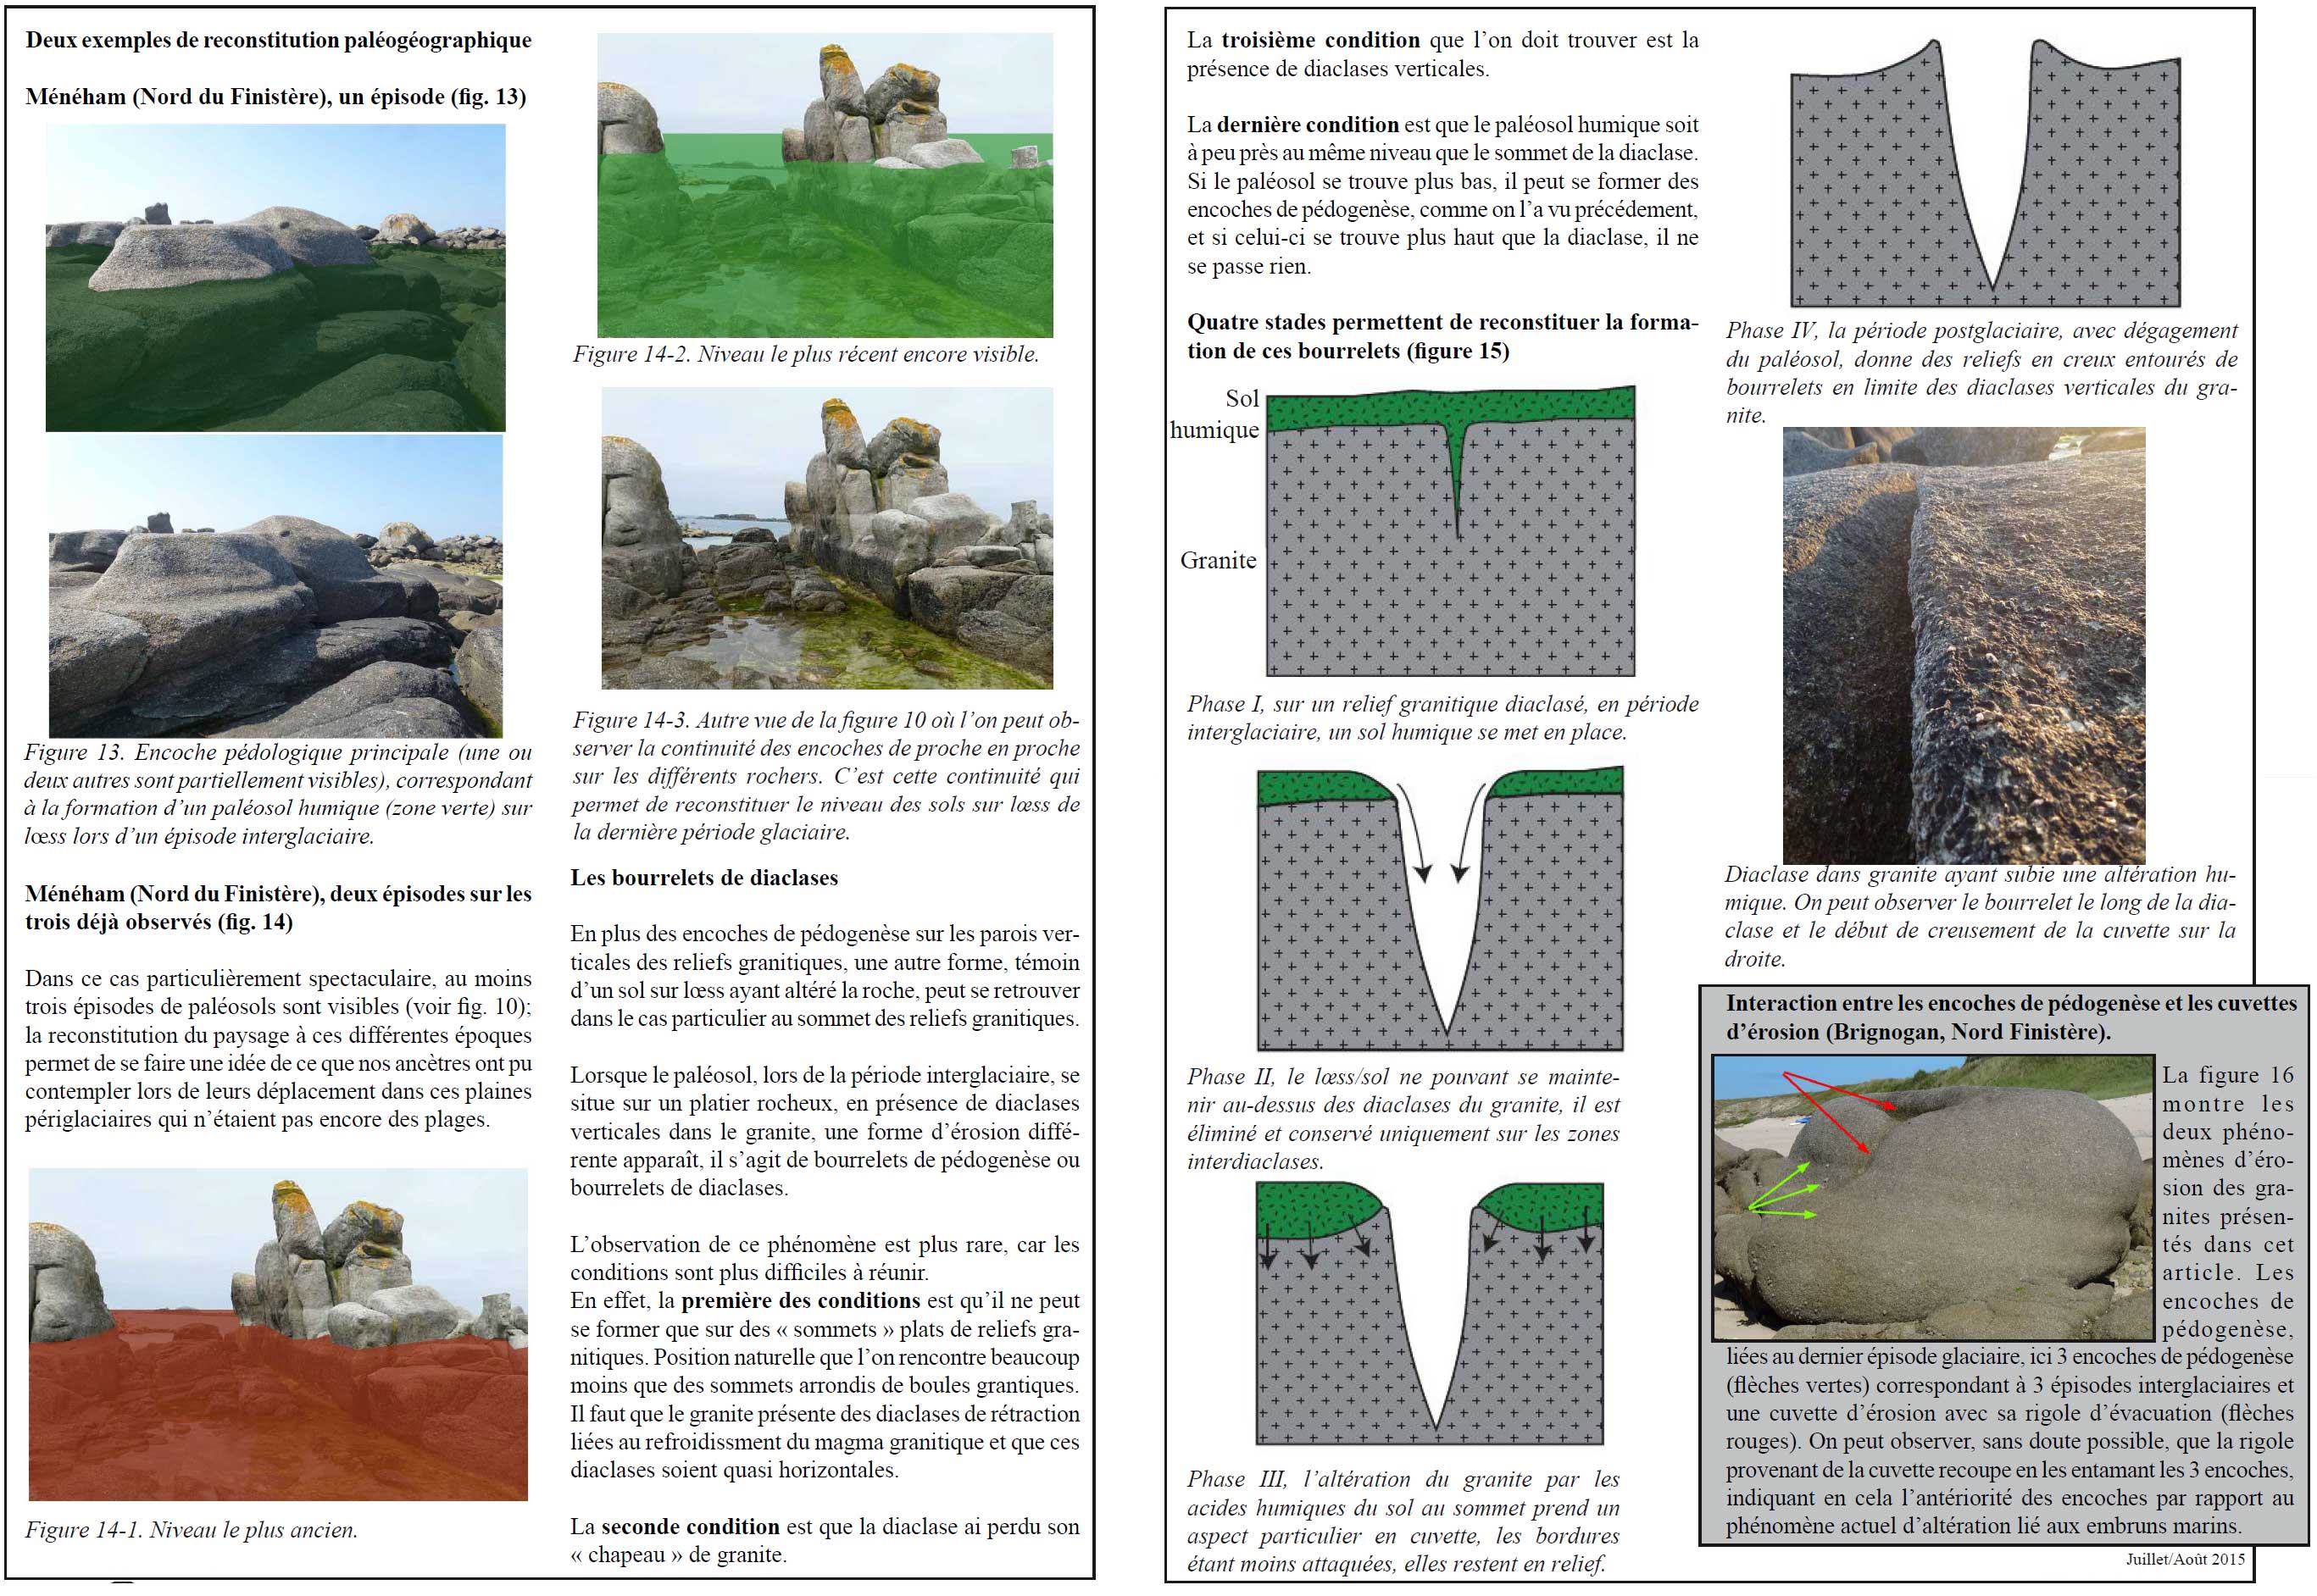Open the Phase II diagram with arrows
This screenshot has width=2317, height=1596.
pos(1440,909)
